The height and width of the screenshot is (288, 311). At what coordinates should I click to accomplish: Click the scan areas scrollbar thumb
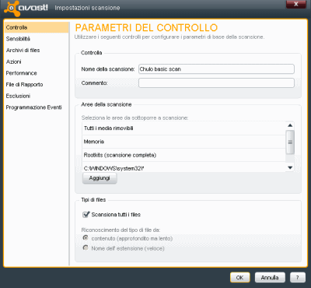point(290,142)
